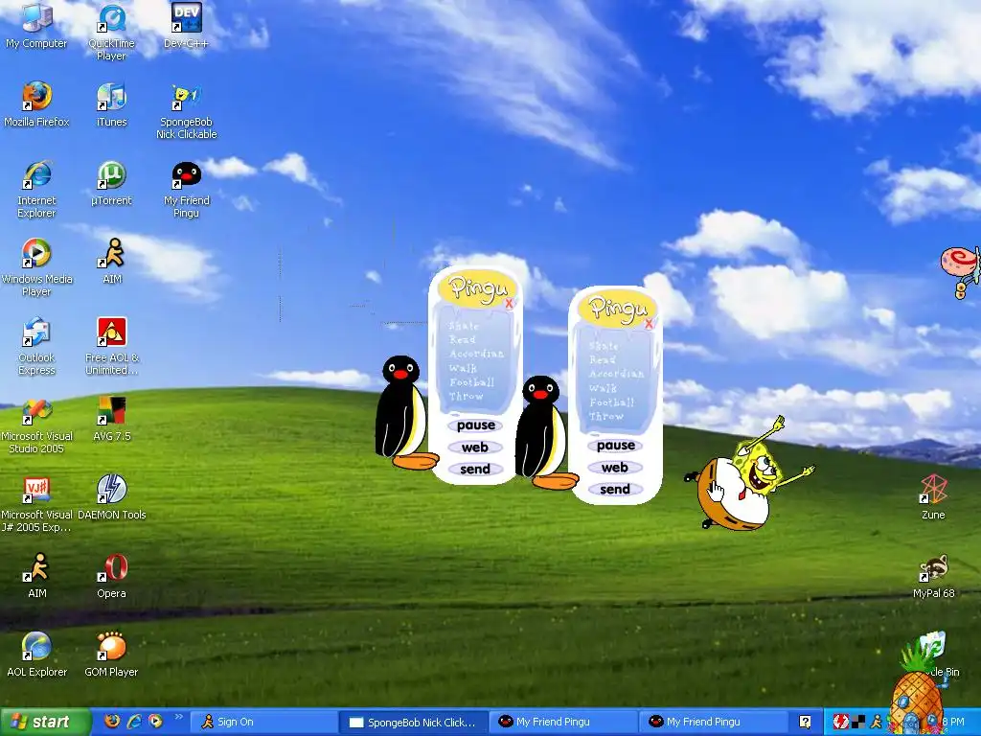981x736 pixels.
Task: Select the Zune desktop shortcut
Action: click(933, 497)
